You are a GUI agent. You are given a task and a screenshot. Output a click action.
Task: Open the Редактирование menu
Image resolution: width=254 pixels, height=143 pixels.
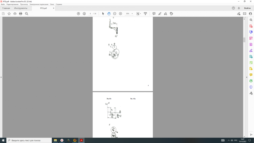pyautogui.click(x=12, y=4)
